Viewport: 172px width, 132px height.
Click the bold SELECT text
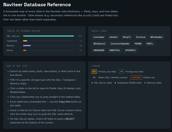pyautogui.click(x=70, y=119)
